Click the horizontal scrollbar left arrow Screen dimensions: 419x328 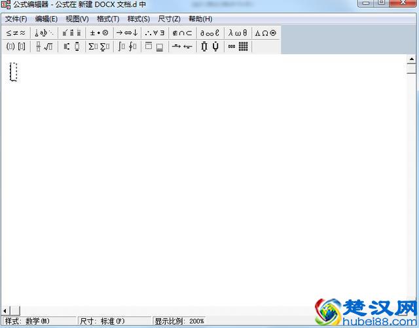[5, 310]
